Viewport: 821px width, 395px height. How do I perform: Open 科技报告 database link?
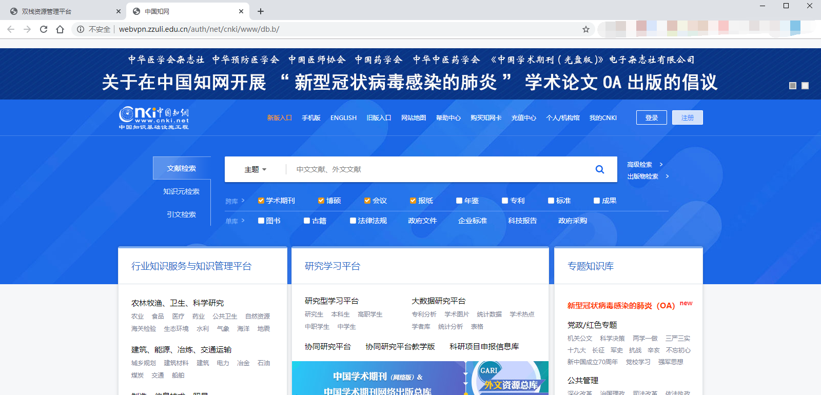tap(522, 221)
